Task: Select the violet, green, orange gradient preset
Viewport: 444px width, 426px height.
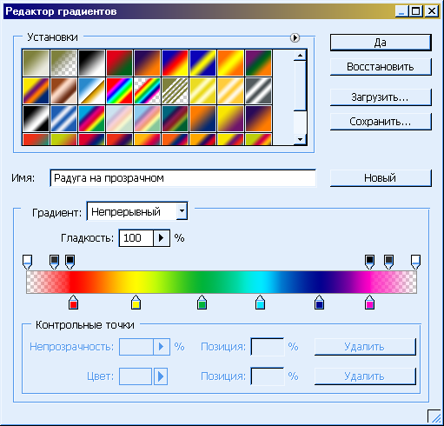Action: pyautogui.click(x=258, y=63)
